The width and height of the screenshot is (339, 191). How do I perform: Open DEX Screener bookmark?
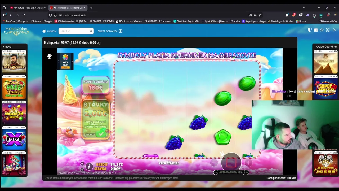click(x=129, y=21)
